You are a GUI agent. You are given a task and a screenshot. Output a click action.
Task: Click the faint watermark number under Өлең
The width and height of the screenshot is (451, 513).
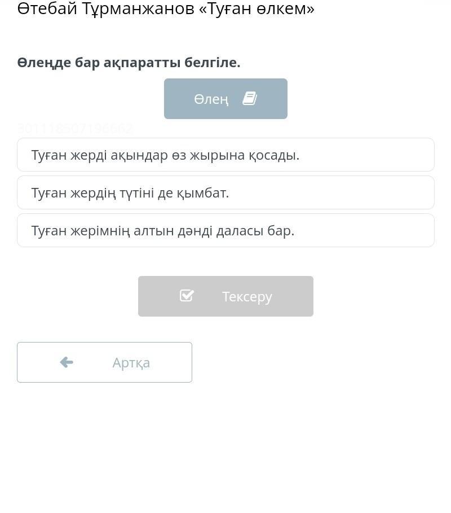click(x=75, y=129)
